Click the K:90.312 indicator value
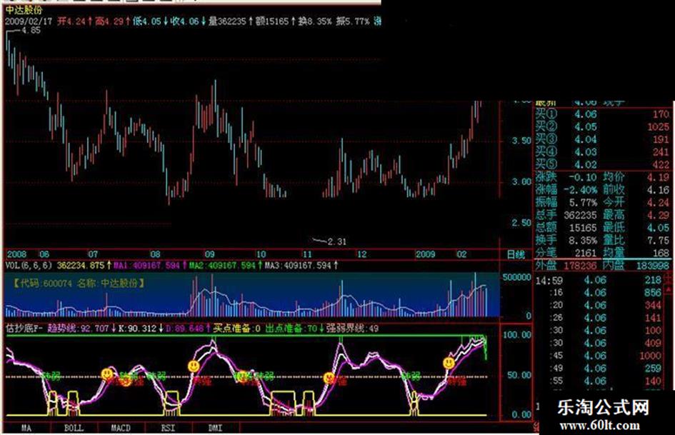The image size is (675, 435). [x=137, y=329]
